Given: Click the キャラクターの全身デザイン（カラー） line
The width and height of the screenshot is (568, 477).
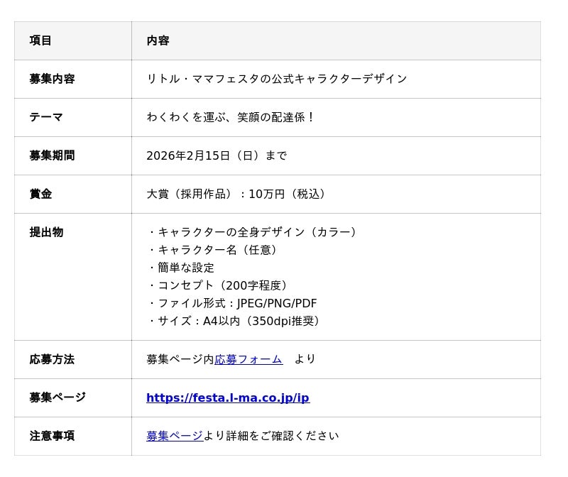Looking at the screenshot, I should pyautogui.click(x=254, y=232).
